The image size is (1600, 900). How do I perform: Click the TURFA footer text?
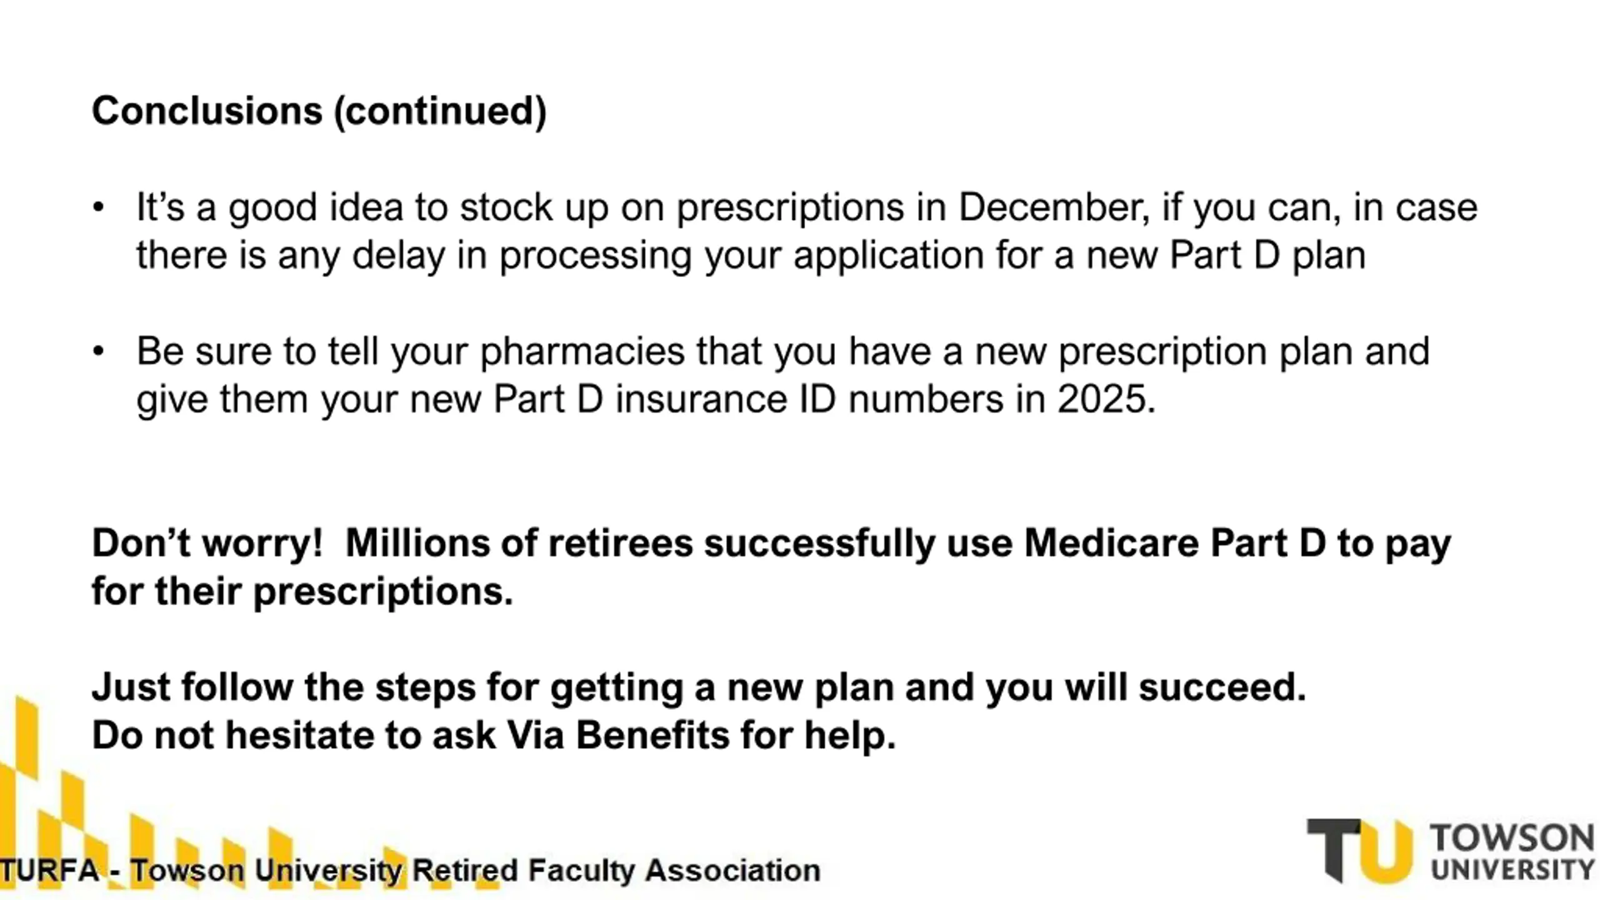(x=410, y=871)
